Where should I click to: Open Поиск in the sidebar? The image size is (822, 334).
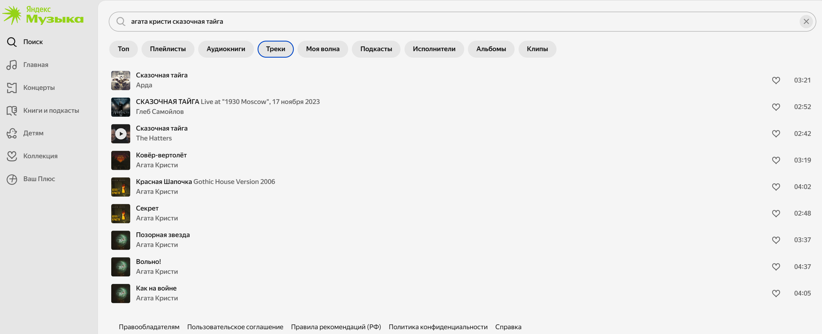pos(33,42)
